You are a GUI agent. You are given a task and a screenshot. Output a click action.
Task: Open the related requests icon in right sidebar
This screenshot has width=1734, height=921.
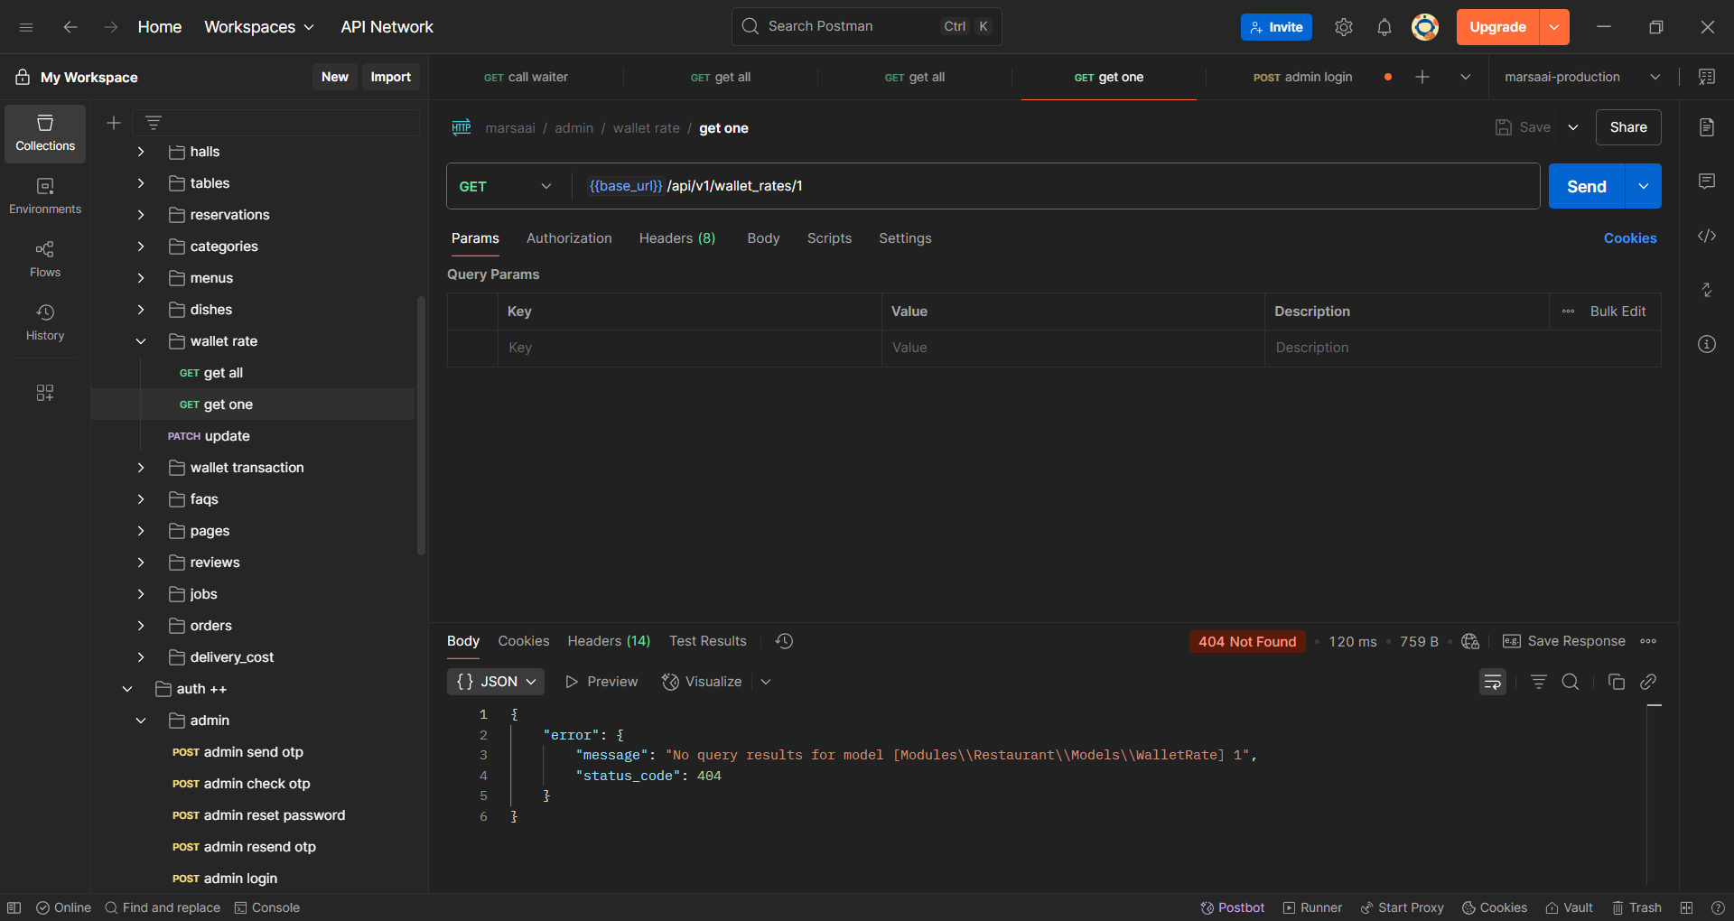click(x=1707, y=290)
